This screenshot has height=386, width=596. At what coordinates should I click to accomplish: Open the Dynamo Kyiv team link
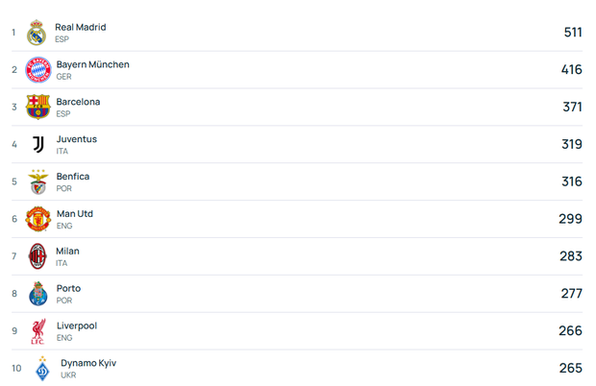point(88,363)
